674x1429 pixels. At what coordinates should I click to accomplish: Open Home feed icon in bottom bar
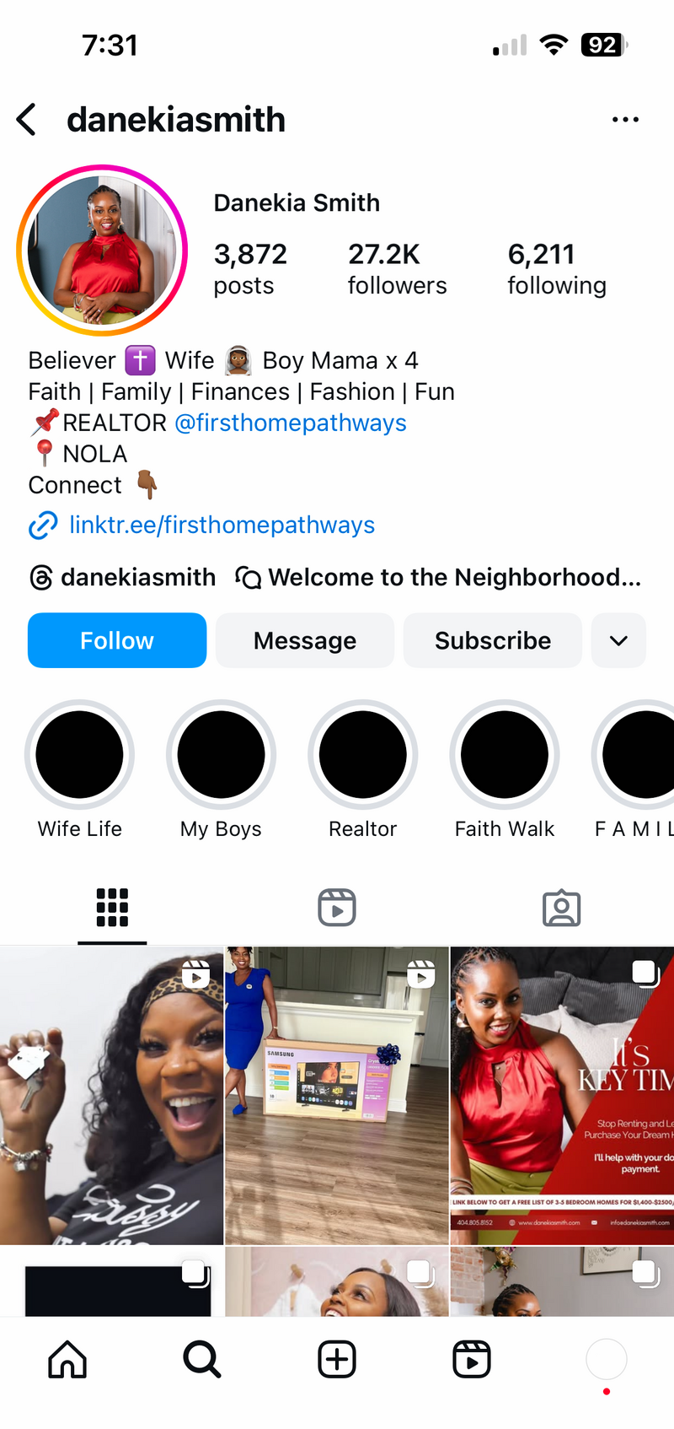coord(67,1359)
